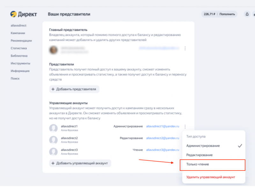The height and width of the screenshot is (187, 255).
Task: Open the notifications bell icon
Action: [x=247, y=14]
